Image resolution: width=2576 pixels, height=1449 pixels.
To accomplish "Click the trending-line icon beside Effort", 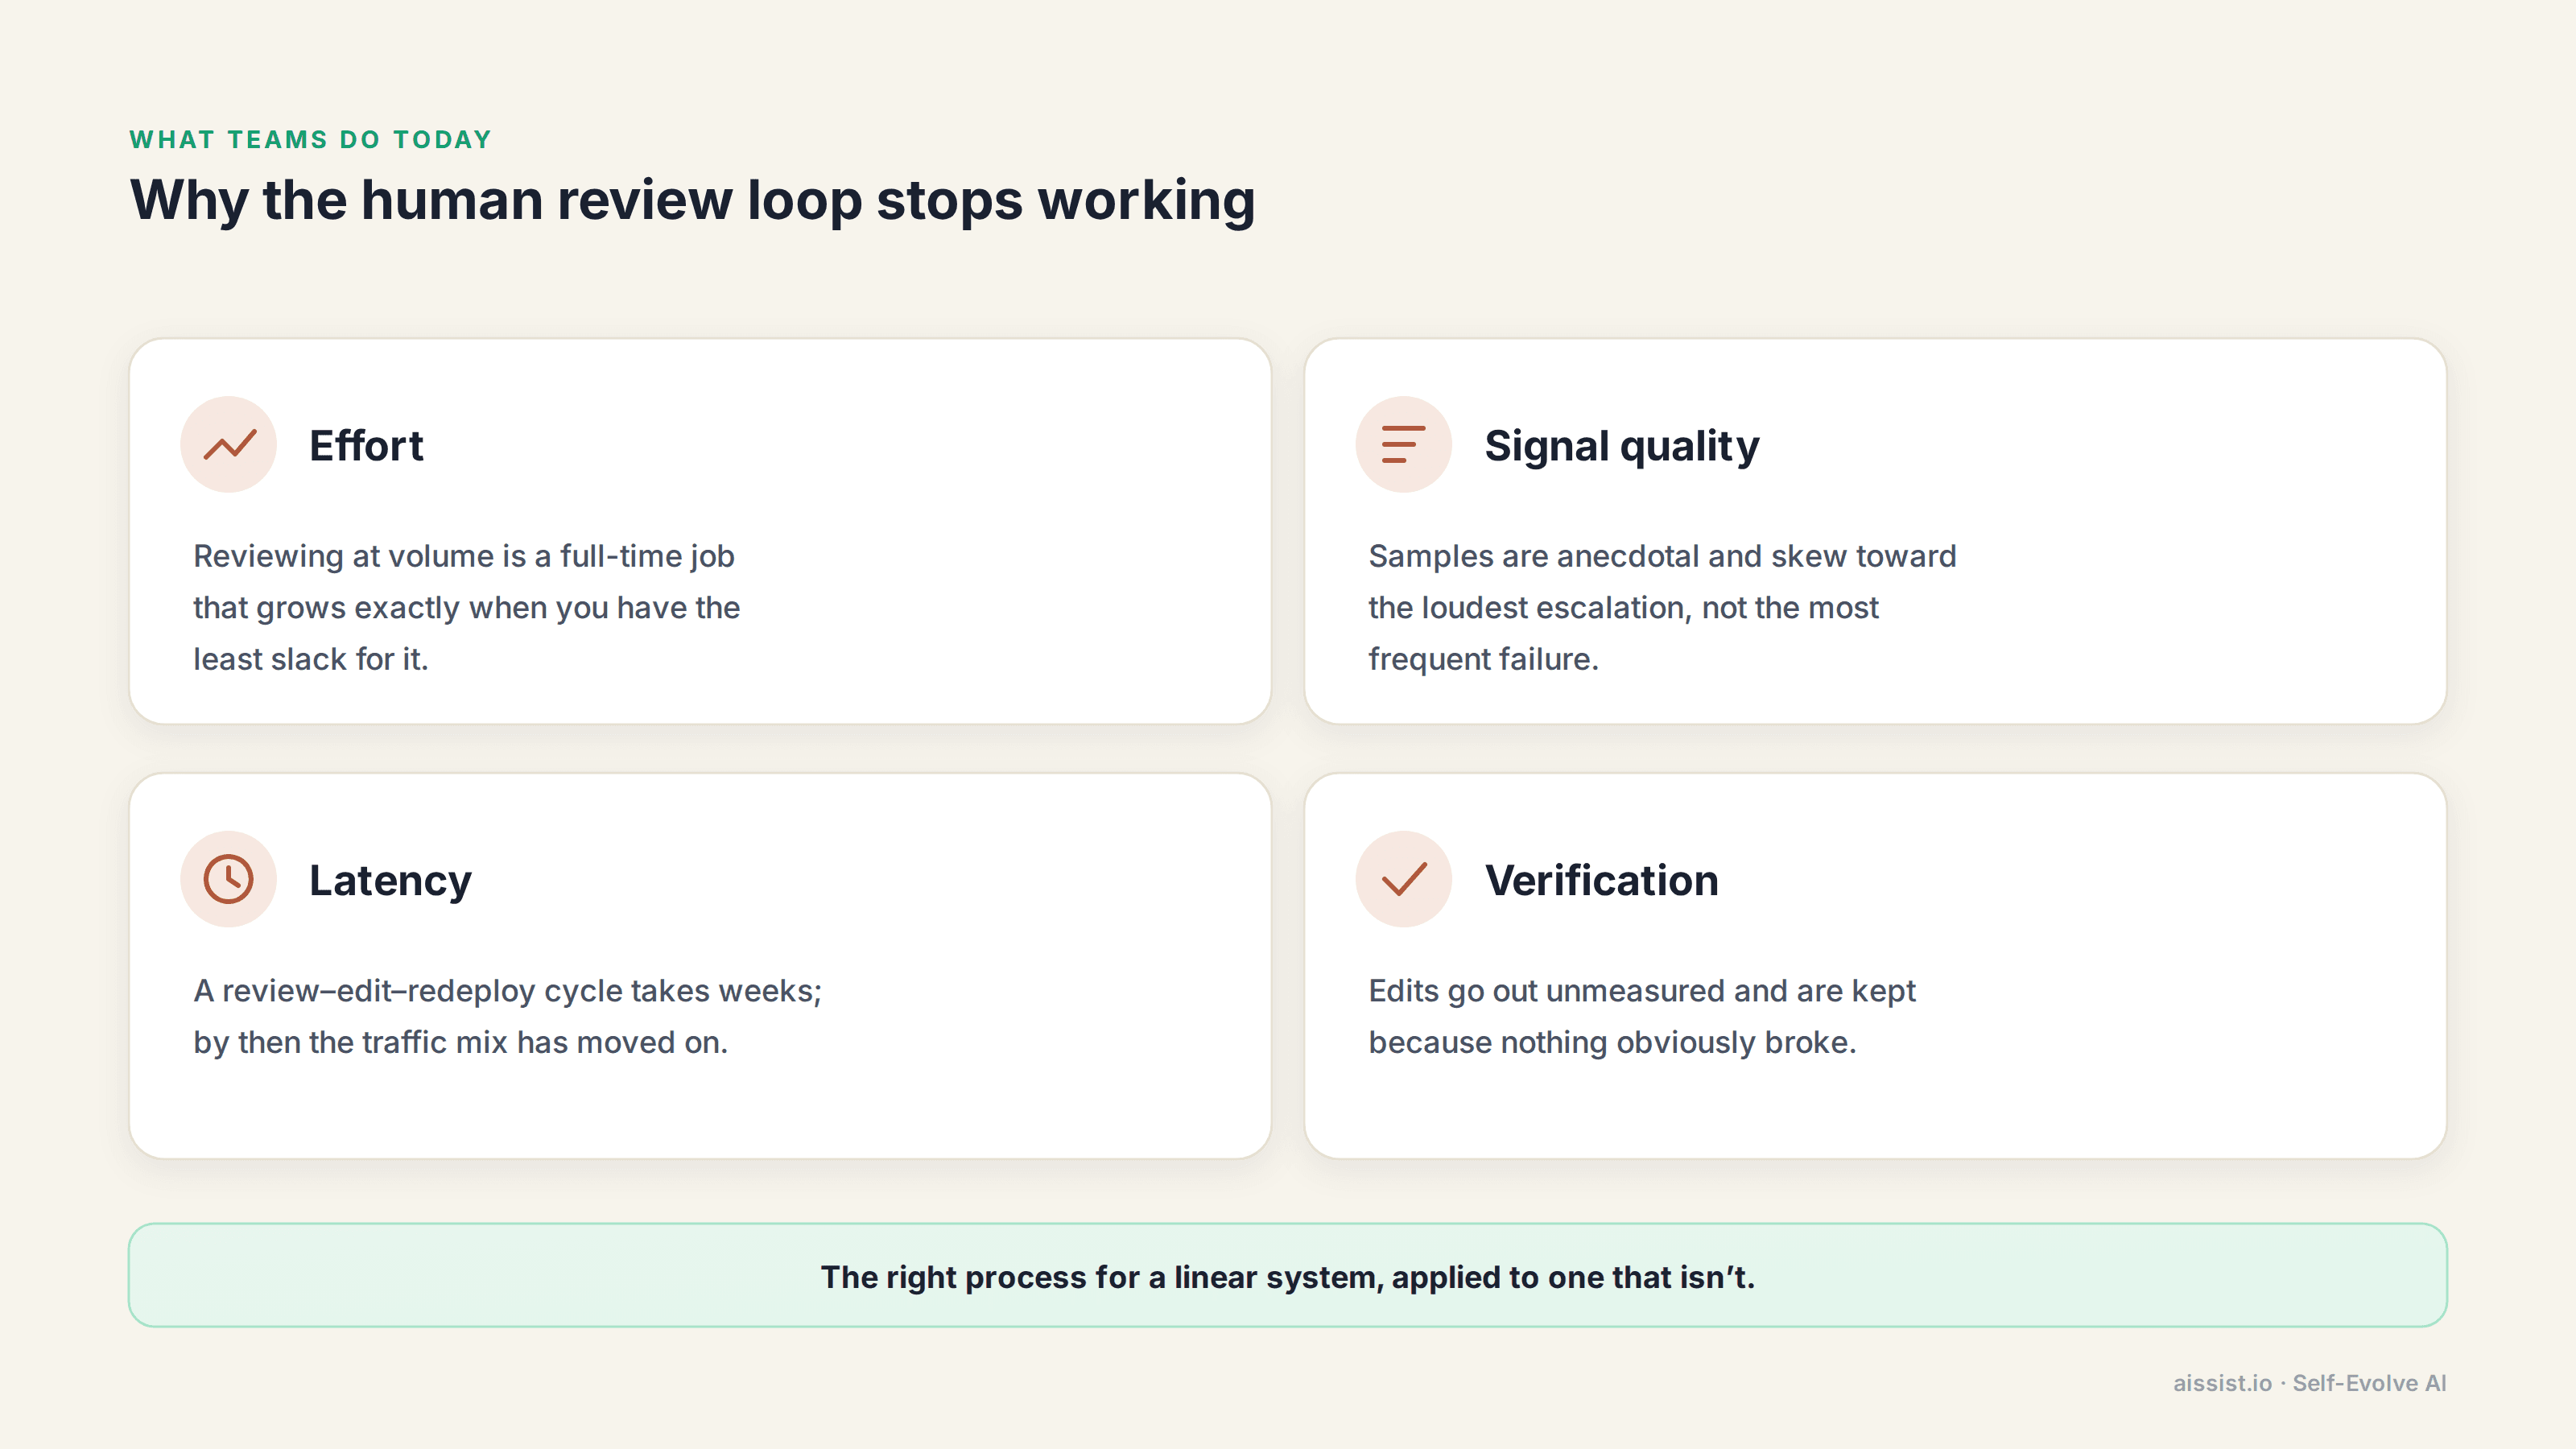I will click(229, 444).
